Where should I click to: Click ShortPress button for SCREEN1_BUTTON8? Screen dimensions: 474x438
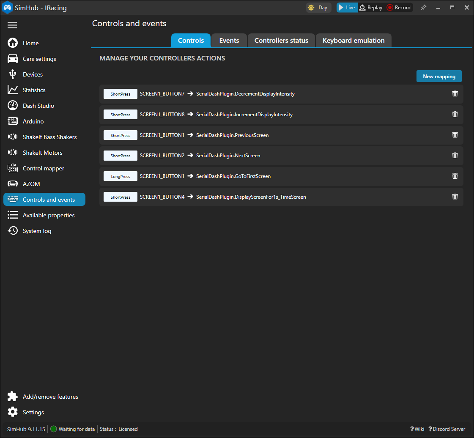[x=121, y=115]
